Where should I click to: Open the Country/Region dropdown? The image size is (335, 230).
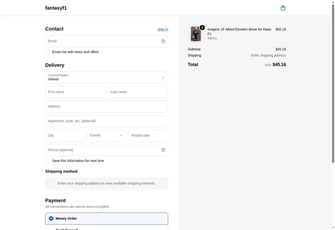pos(106,77)
